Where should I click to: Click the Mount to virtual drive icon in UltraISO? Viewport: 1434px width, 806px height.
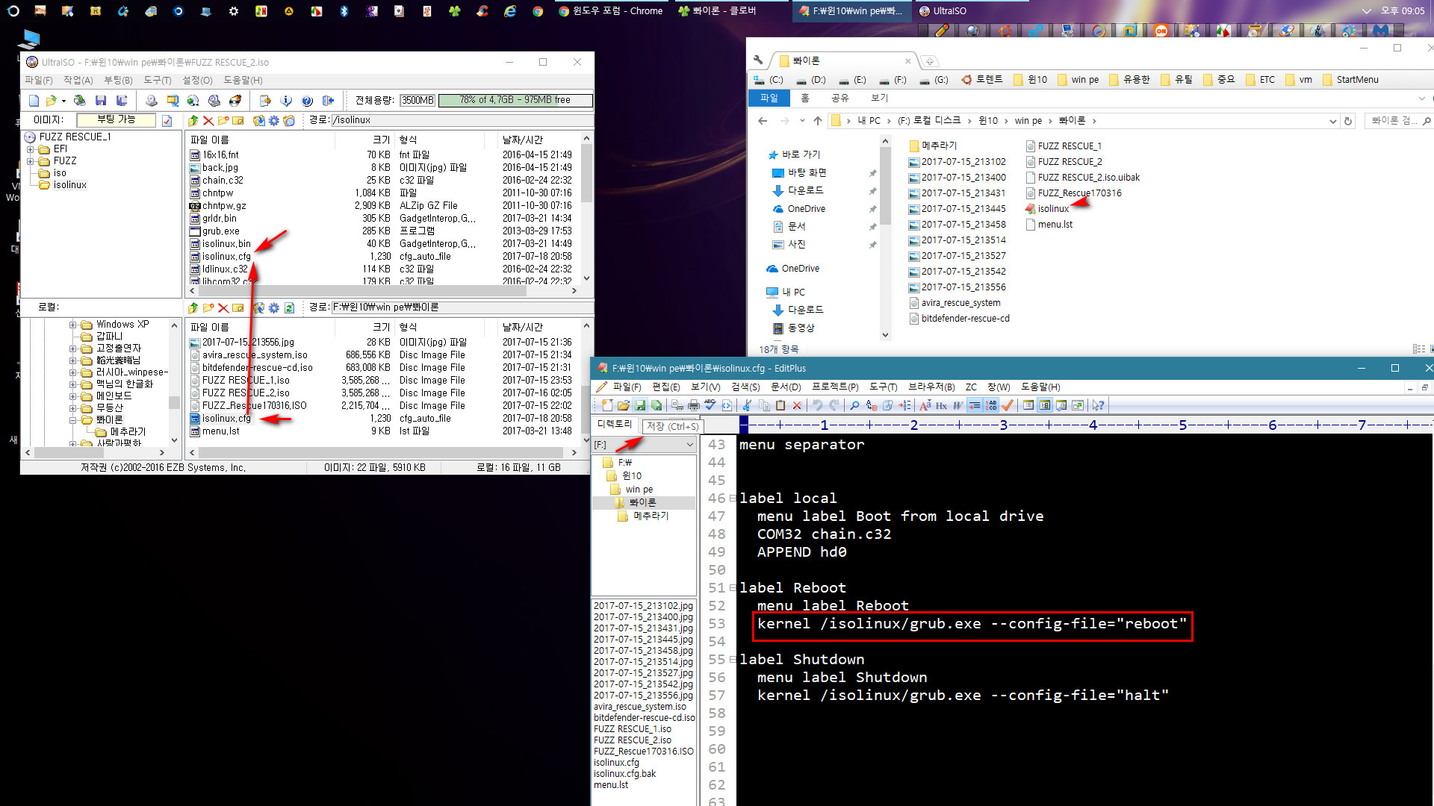pyautogui.click(x=214, y=101)
